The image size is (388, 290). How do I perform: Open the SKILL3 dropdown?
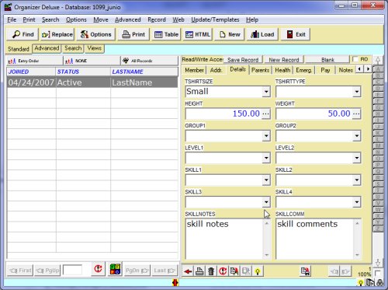pyautogui.click(x=266, y=202)
